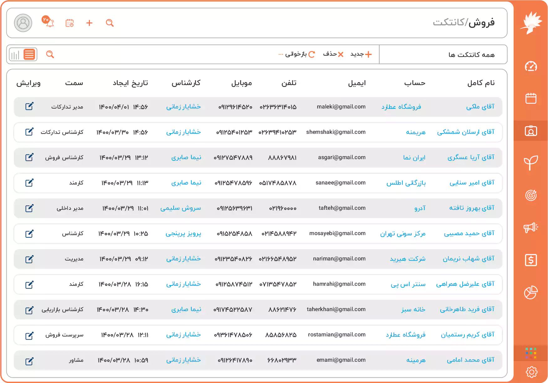Open settings gear in sidebar
Image resolution: width=548 pixels, height=383 pixels.
531,372
